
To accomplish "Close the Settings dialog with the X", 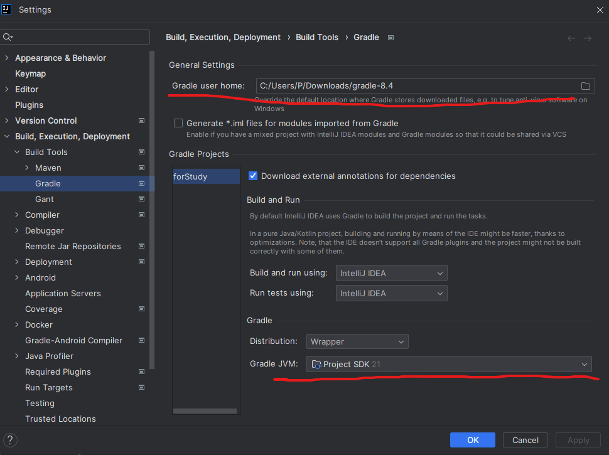I will 600,10.
